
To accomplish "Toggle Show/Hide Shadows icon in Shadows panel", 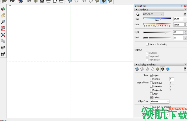I will click(138, 14).
